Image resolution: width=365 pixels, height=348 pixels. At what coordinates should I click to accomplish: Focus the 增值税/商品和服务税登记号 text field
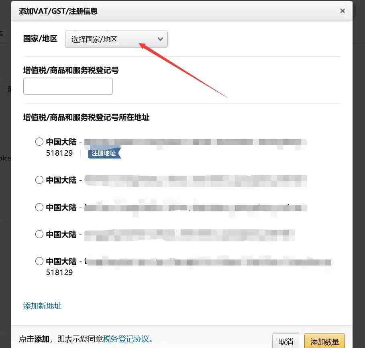coord(68,86)
